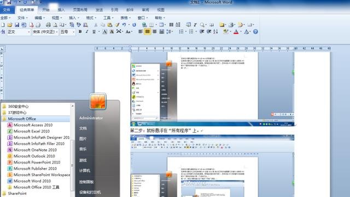Click the Paste clipboard icon
350x197 pixels.
click(109, 25)
